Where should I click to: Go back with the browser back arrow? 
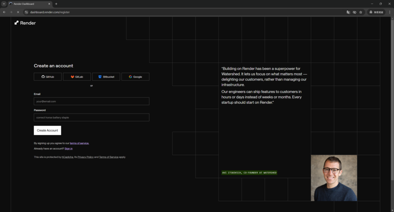click(x=4, y=12)
